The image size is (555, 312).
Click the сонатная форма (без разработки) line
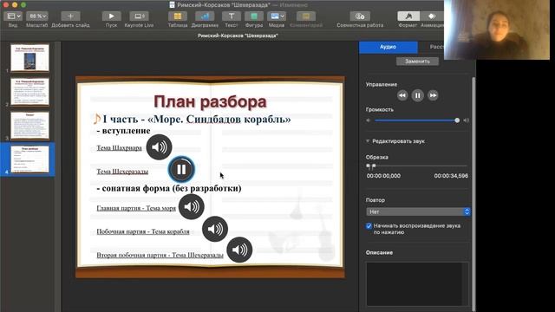(x=169, y=188)
